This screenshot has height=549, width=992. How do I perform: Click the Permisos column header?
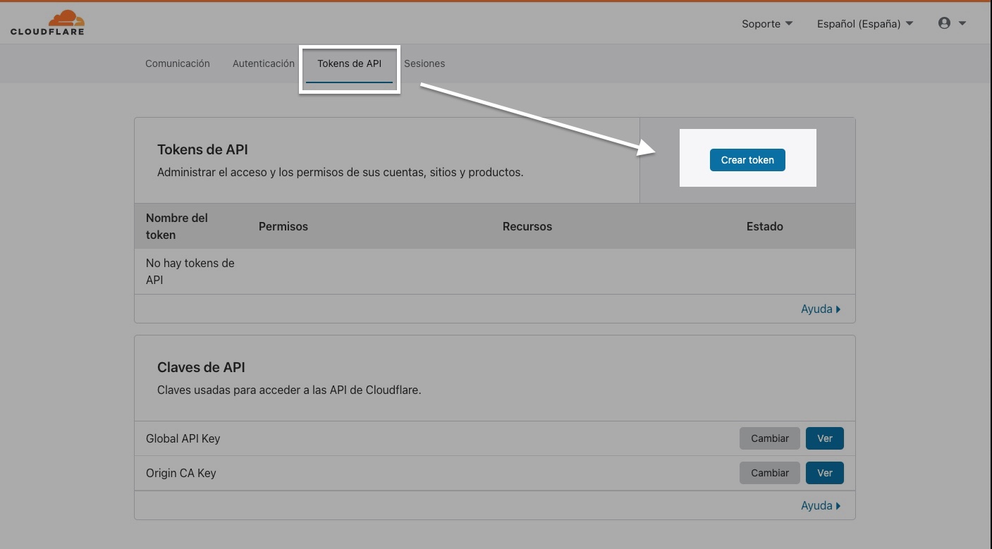pyautogui.click(x=283, y=226)
